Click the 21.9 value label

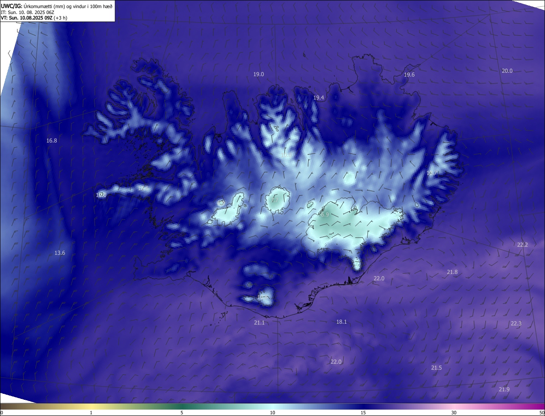click(504, 390)
